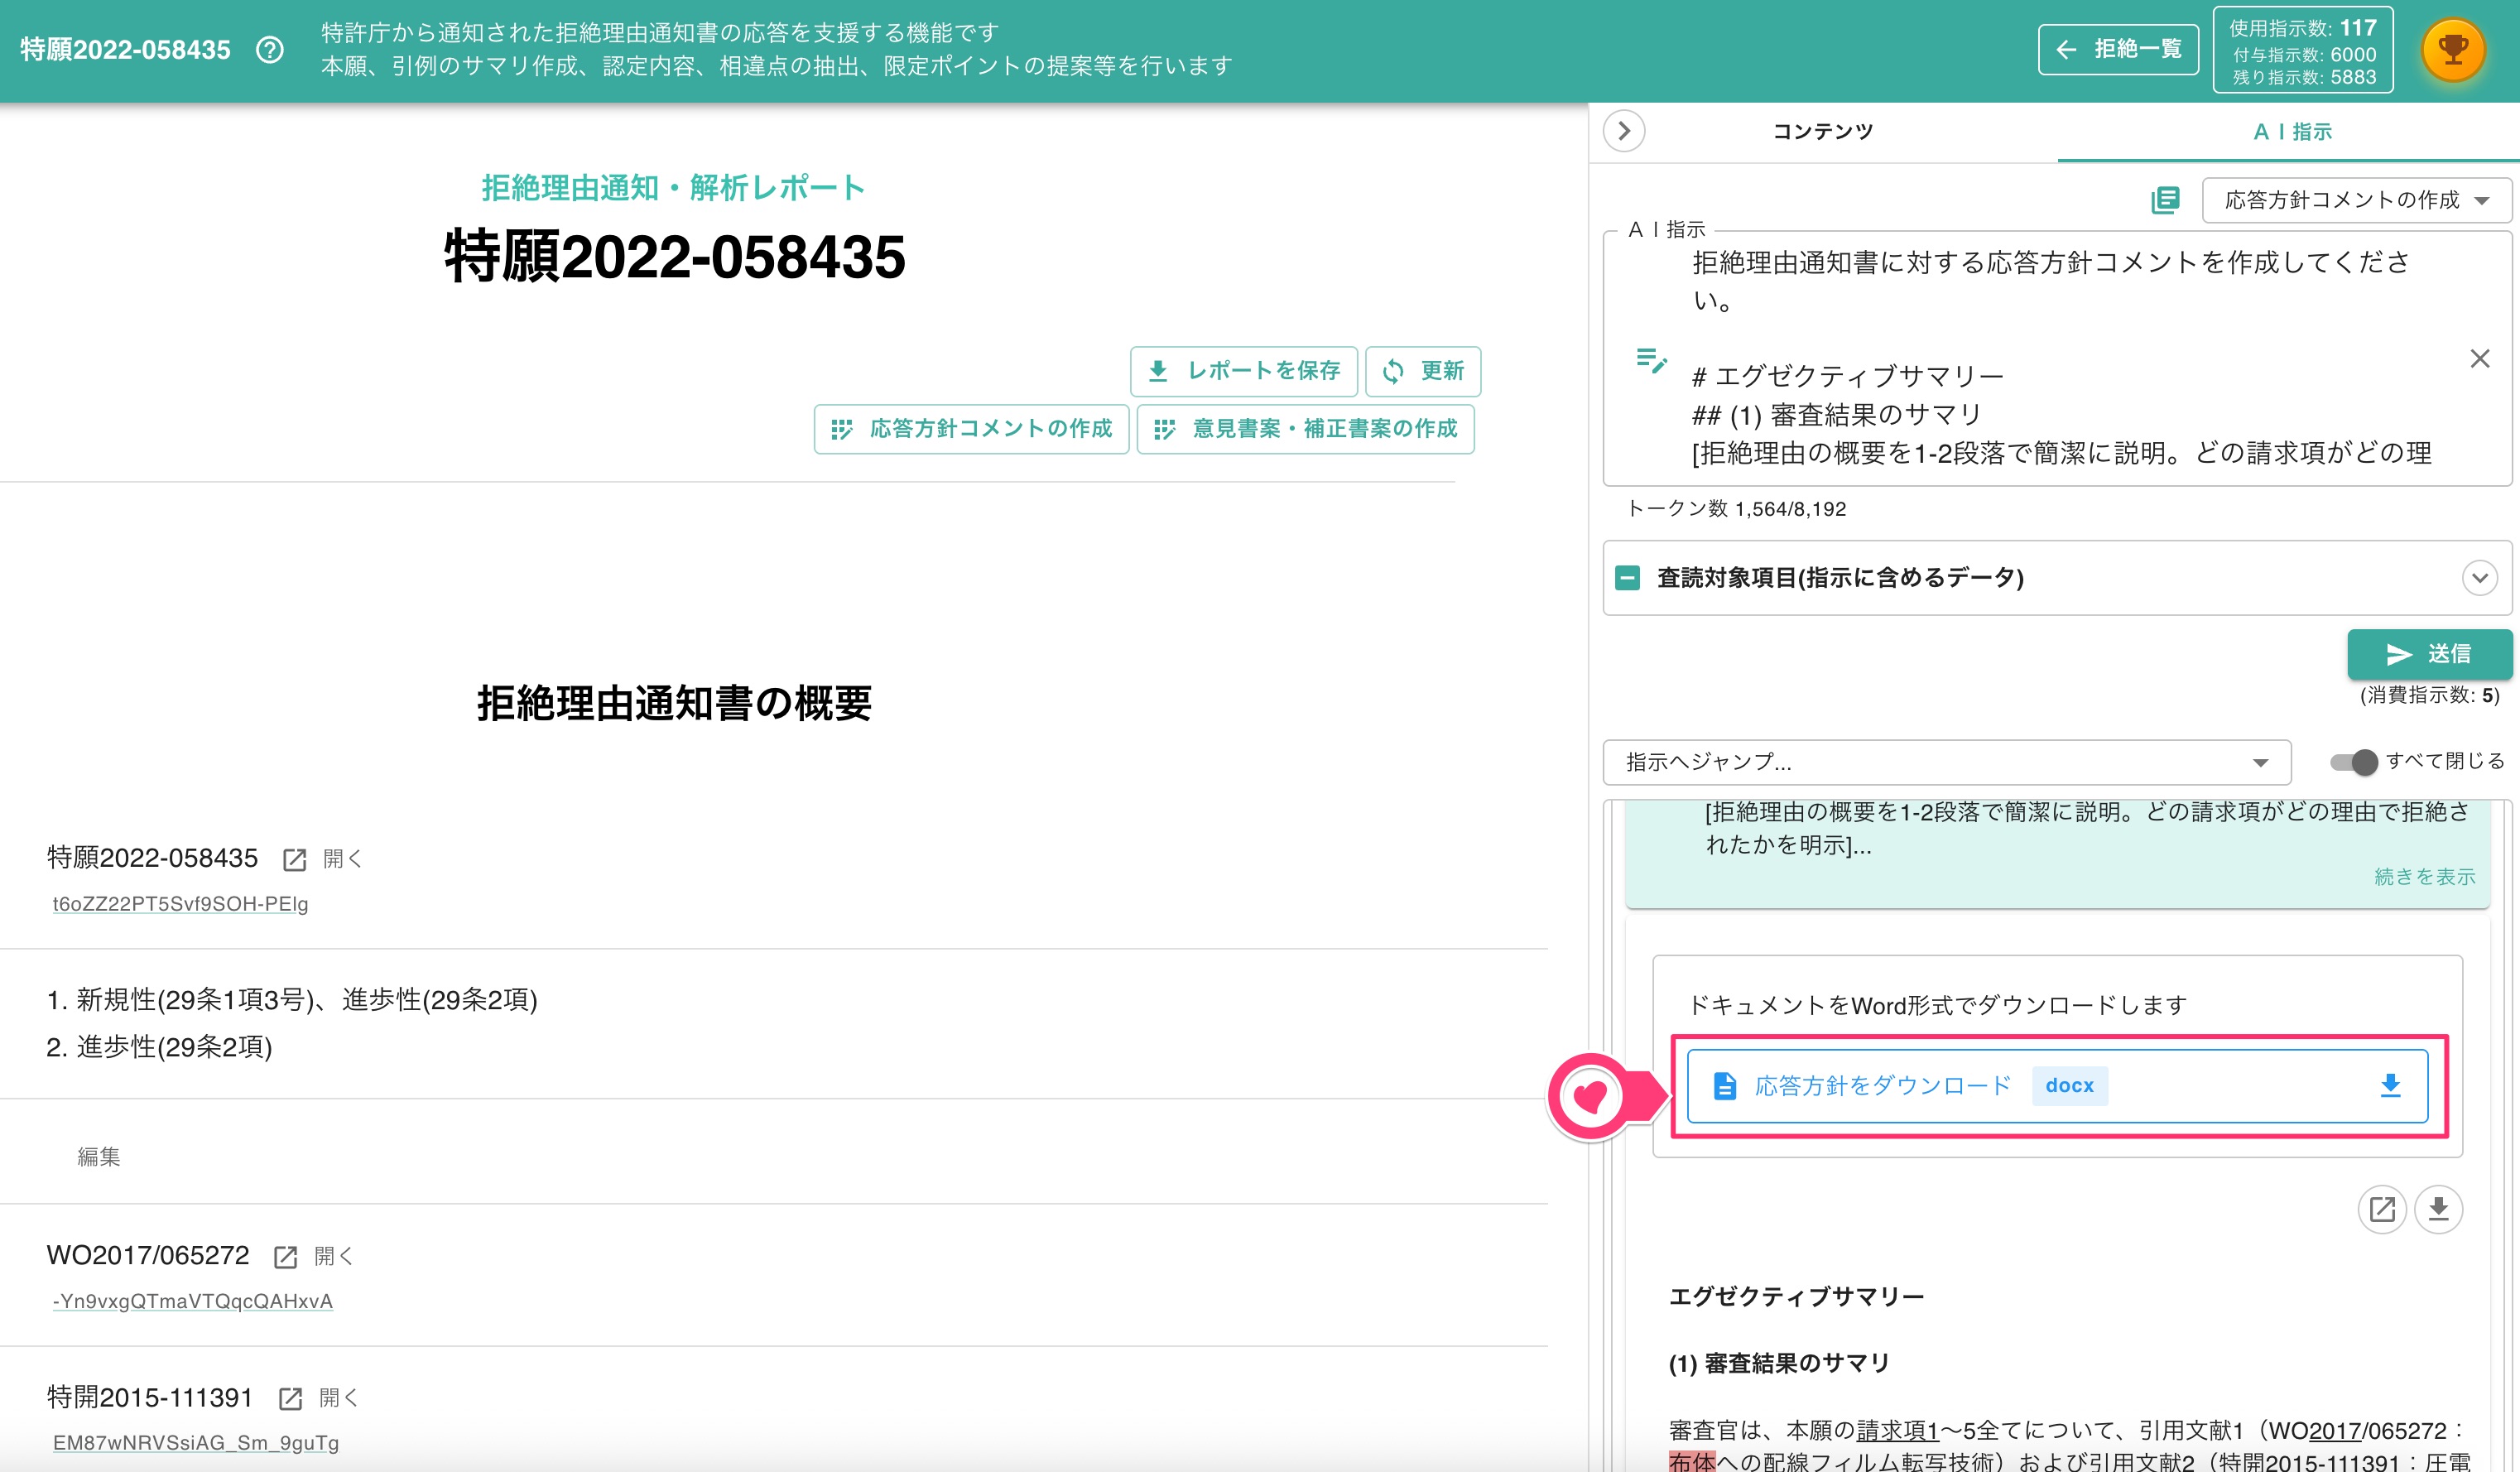
Task: Click 続きを表示 to show more
Action: 2424,877
